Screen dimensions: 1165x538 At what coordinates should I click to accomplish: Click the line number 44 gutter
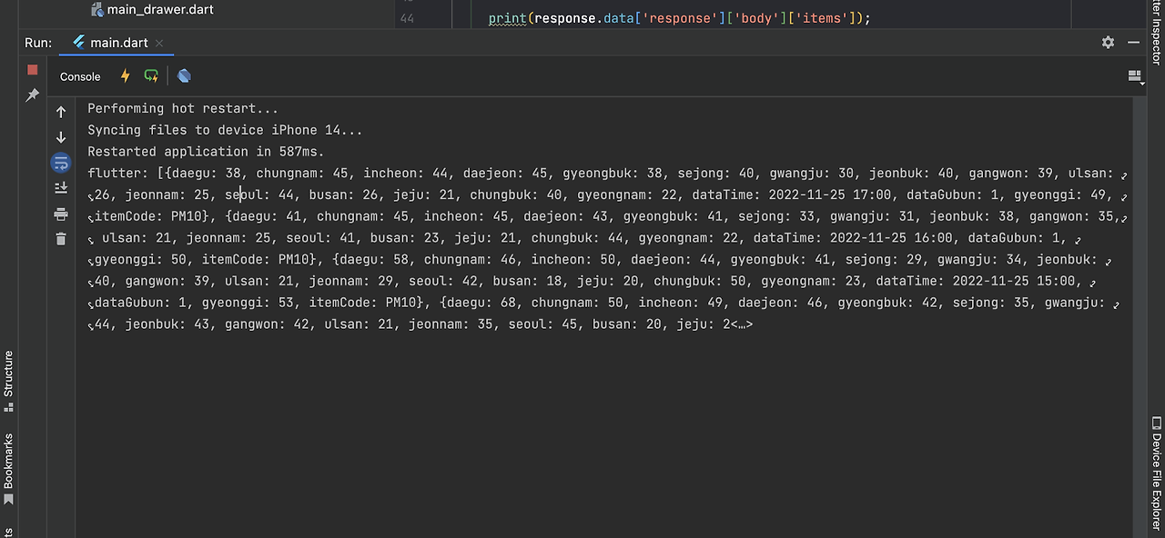[x=407, y=18]
